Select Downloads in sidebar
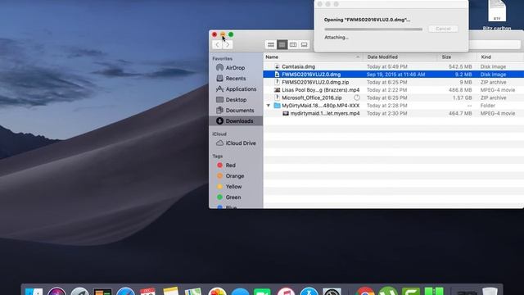Screen dimensions: 524x295 point(236,120)
